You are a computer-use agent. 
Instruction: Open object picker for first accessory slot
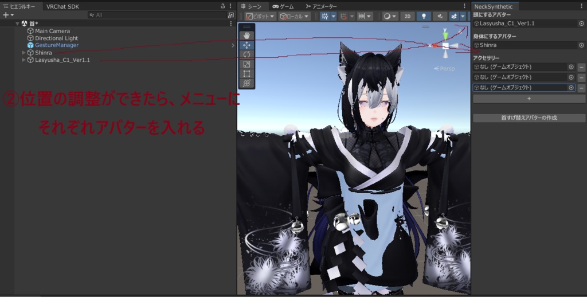click(x=571, y=67)
